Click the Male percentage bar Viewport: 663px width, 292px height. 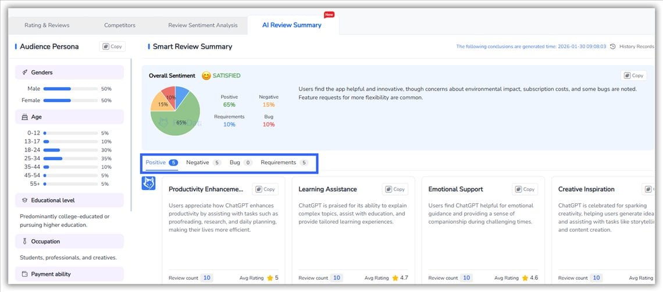point(70,89)
